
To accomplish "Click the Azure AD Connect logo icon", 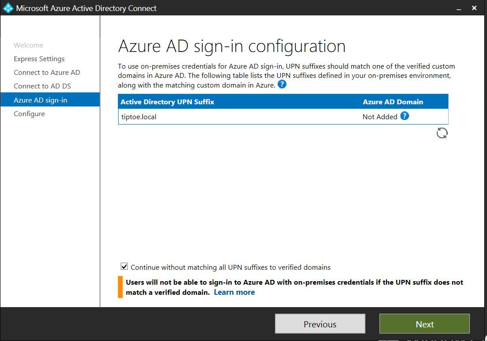I will (x=8, y=8).
